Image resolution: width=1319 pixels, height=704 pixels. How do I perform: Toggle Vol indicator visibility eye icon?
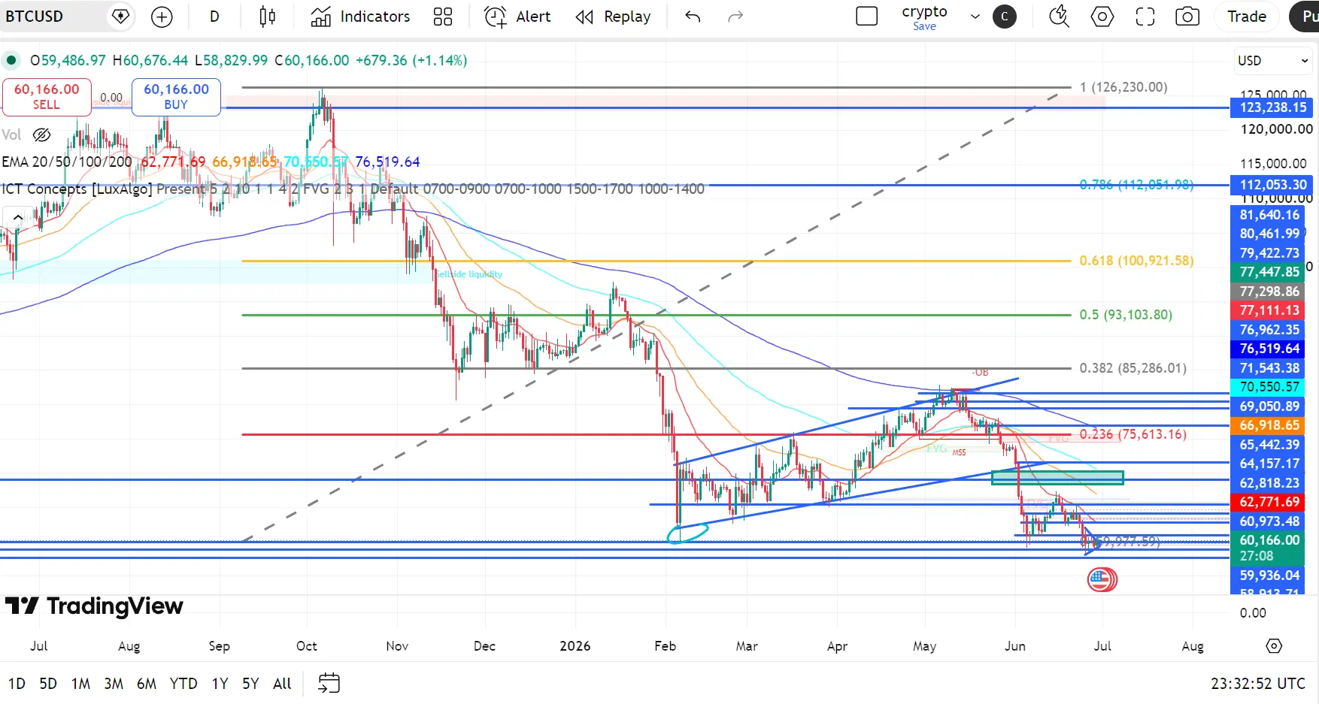pyautogui.click(x=42, y=135)
